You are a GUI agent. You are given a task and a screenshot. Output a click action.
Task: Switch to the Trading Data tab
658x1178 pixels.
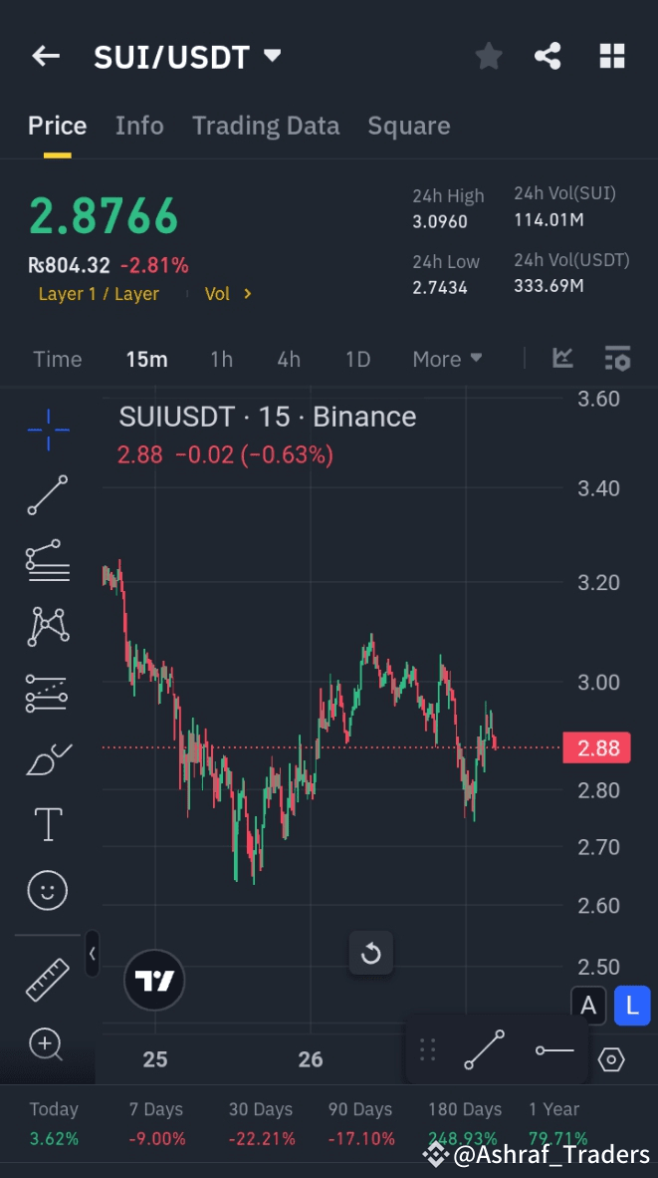pos(266,126)
